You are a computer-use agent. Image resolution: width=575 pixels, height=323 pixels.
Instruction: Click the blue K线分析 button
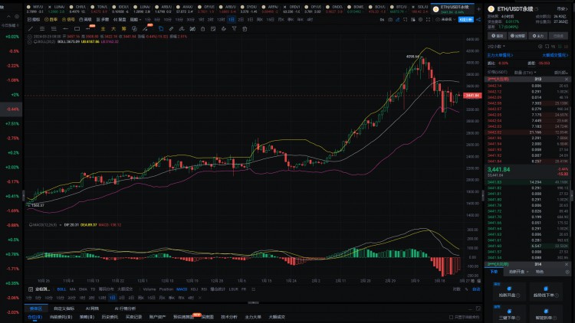[465, 19]
